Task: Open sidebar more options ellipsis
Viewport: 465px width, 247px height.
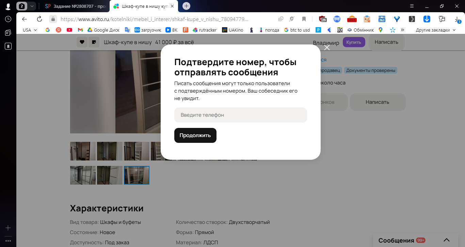Action: tap(8, 241)
